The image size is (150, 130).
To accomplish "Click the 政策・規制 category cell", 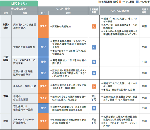I will click(x=6, y=26).
